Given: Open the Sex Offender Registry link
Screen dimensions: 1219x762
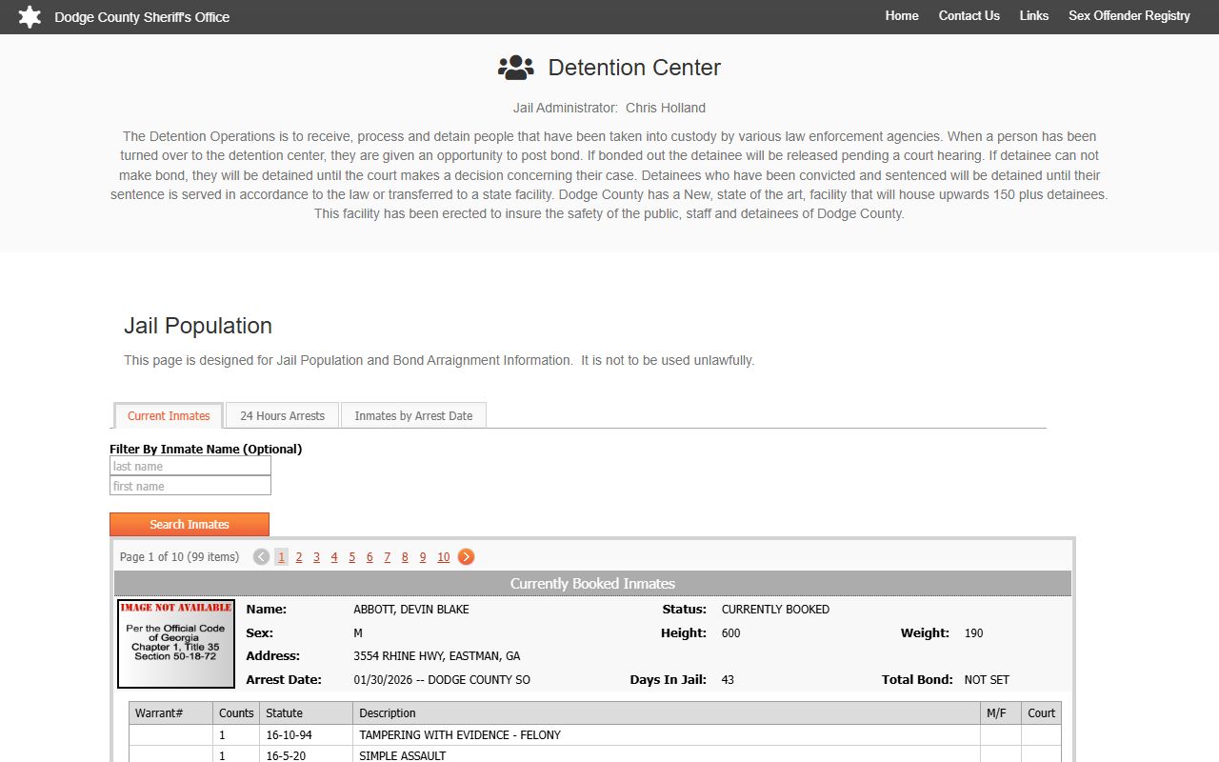Looking at the screenshot, I should [1129, 16].
